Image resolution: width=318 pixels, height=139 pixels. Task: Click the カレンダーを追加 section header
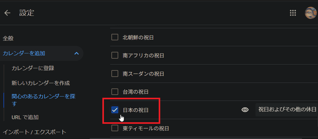[x=24, y=53]
